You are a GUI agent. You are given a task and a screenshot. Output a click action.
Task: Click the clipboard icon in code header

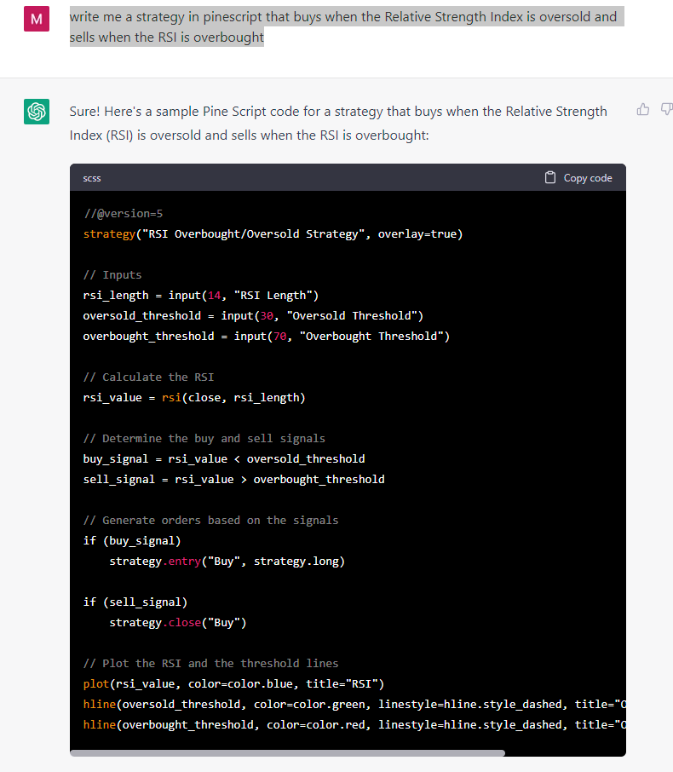pyautogui.click(x=550, y=177)
